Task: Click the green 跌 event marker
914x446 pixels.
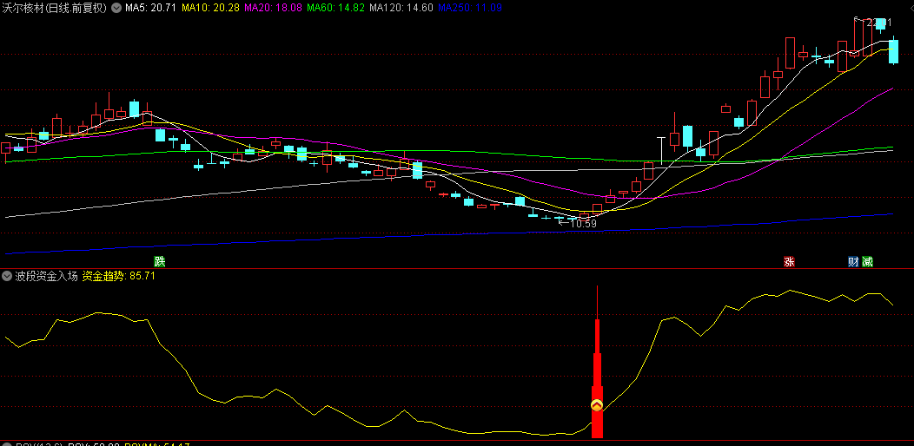Action: pyautogui.click(x=159, y=261)
